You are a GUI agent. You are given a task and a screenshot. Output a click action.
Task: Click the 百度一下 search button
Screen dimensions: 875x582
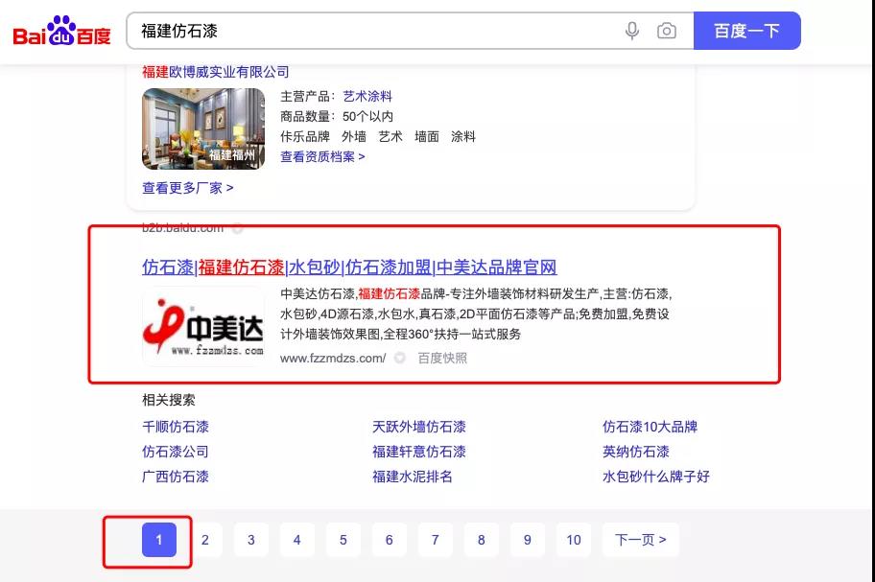(746, 31)
